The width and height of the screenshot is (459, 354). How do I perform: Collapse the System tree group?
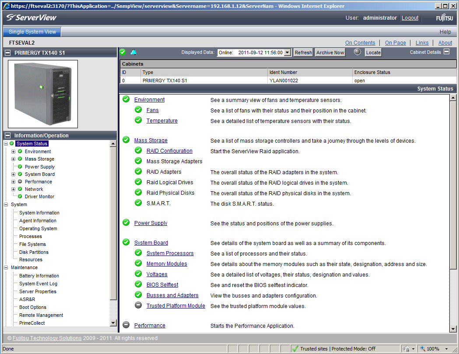click(6, 204)
